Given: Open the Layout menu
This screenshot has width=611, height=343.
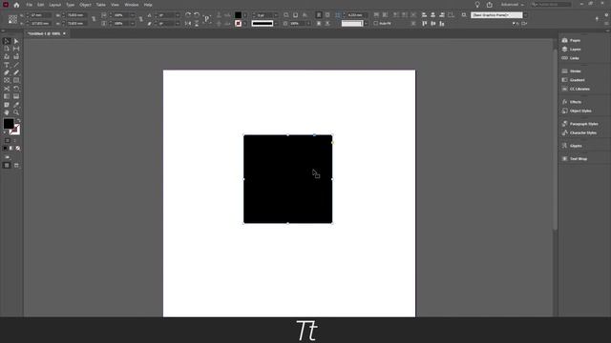Looking at the screenshot, I should tap(55, 5).
